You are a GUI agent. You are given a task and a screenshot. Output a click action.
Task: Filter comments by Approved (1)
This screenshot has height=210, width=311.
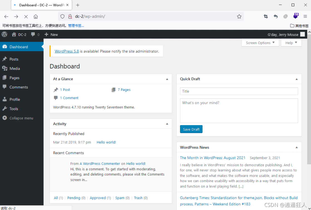coord(100,198)
